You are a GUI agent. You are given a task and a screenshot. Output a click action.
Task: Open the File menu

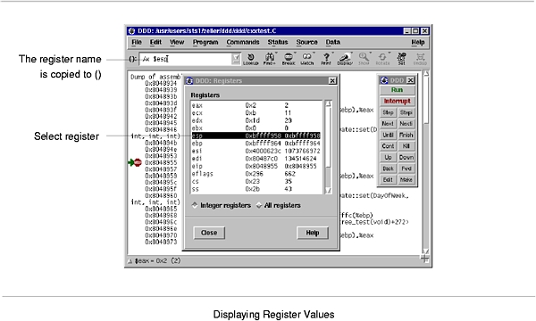pyautogui.click(x=137, y=42)
